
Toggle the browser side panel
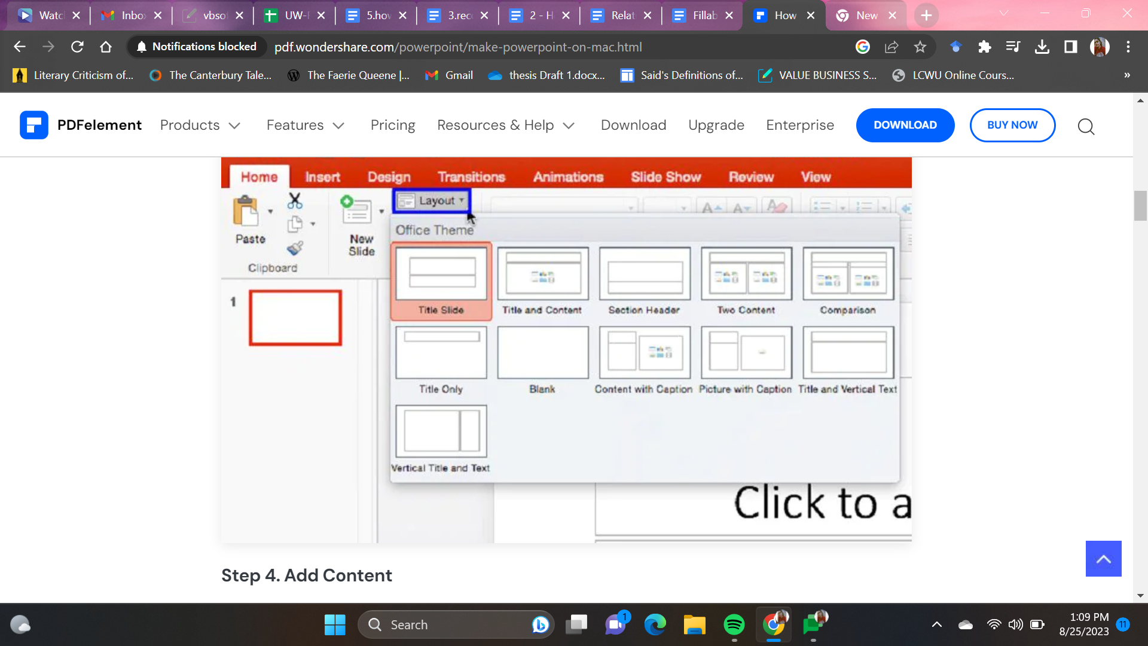coord(1070,47)
